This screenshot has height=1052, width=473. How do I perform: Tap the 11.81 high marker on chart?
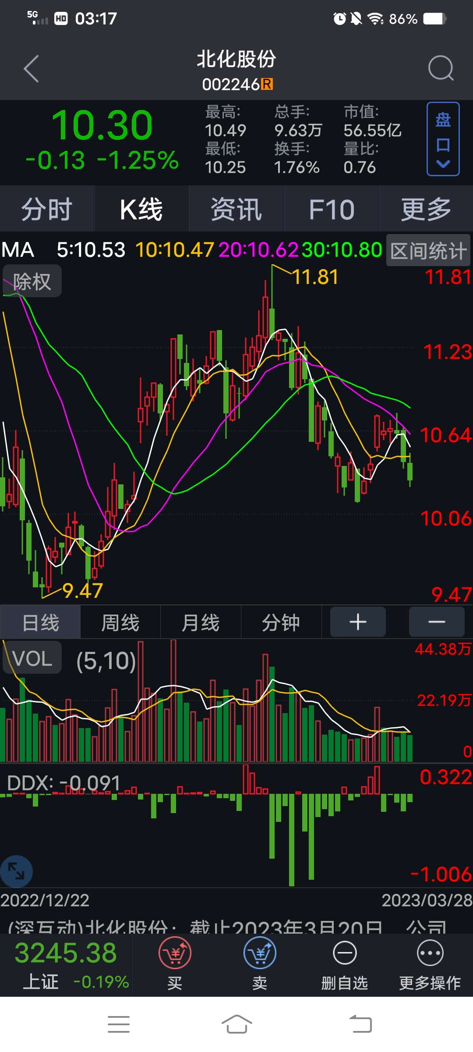pyautogui.click(x=315, y=277)
